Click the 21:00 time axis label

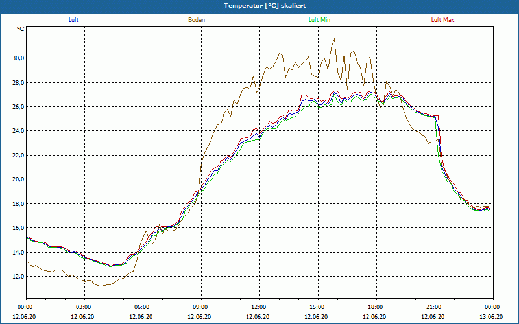[x=435, y=307]
